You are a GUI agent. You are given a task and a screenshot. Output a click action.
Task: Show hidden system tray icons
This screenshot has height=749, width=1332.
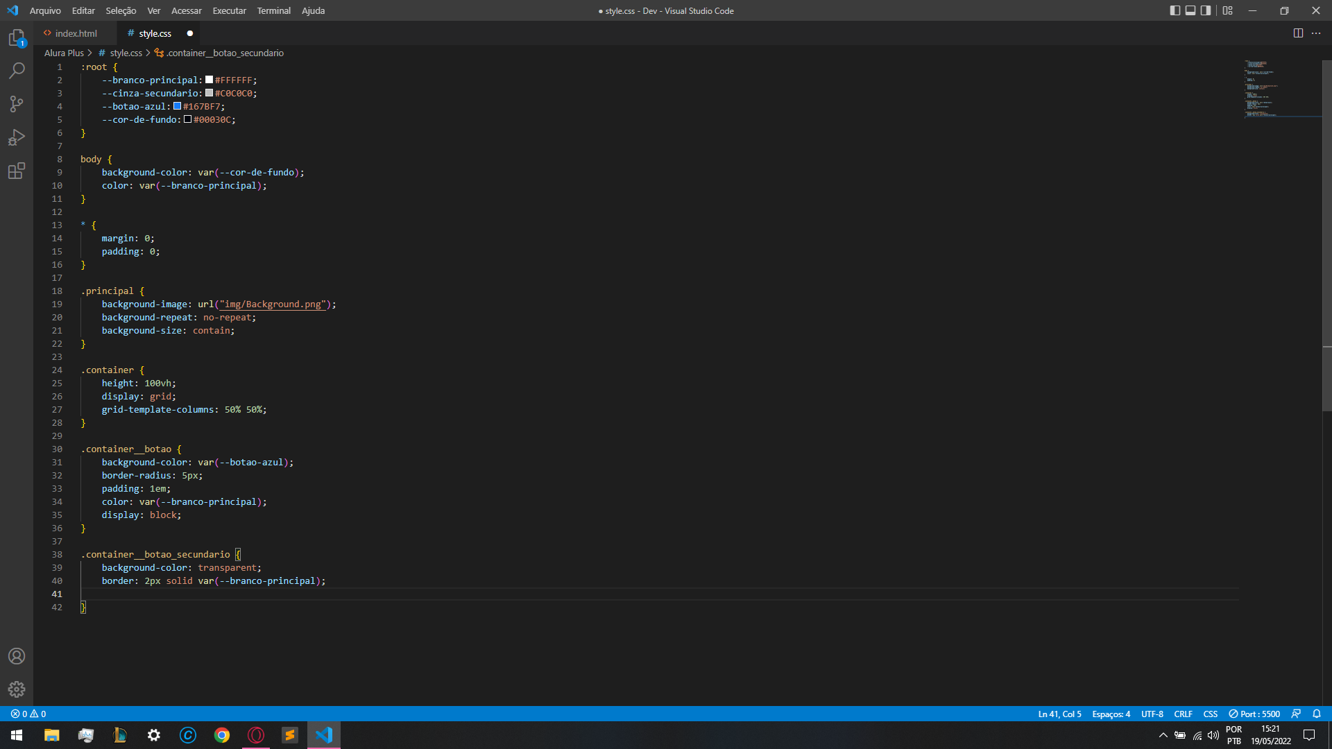pyautogui.click(x=1163, y=735)
